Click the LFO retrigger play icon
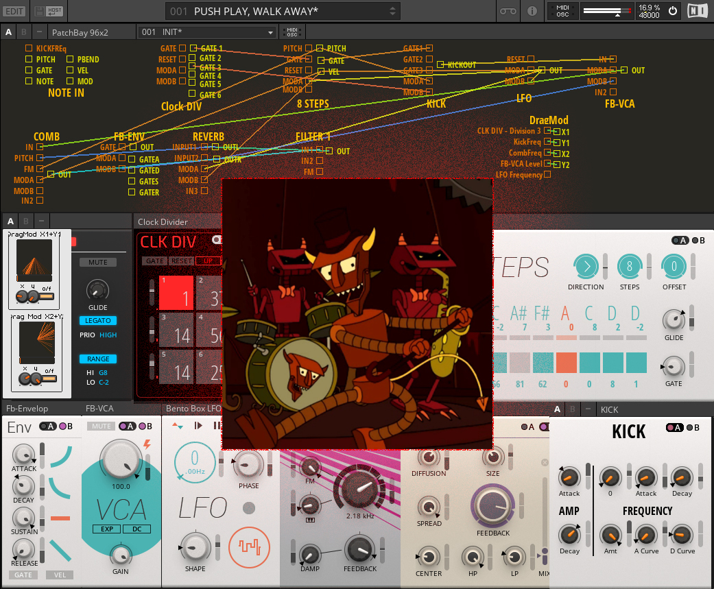This screenshot has width=714, height=589. [x=198, y=426]
